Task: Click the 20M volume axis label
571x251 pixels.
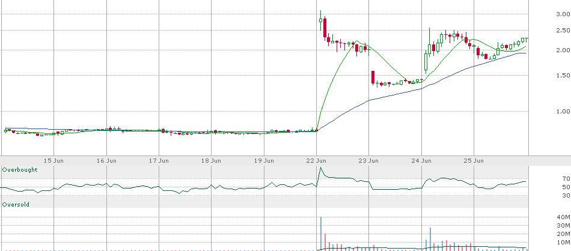Action: 564,234
